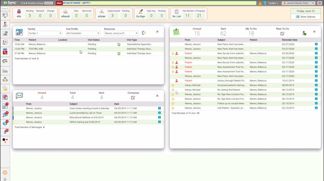Click the green sticky note To Do icon
The width and height of the screenshot is (324, 181).
pyautogui.click(x=176, y=32)
